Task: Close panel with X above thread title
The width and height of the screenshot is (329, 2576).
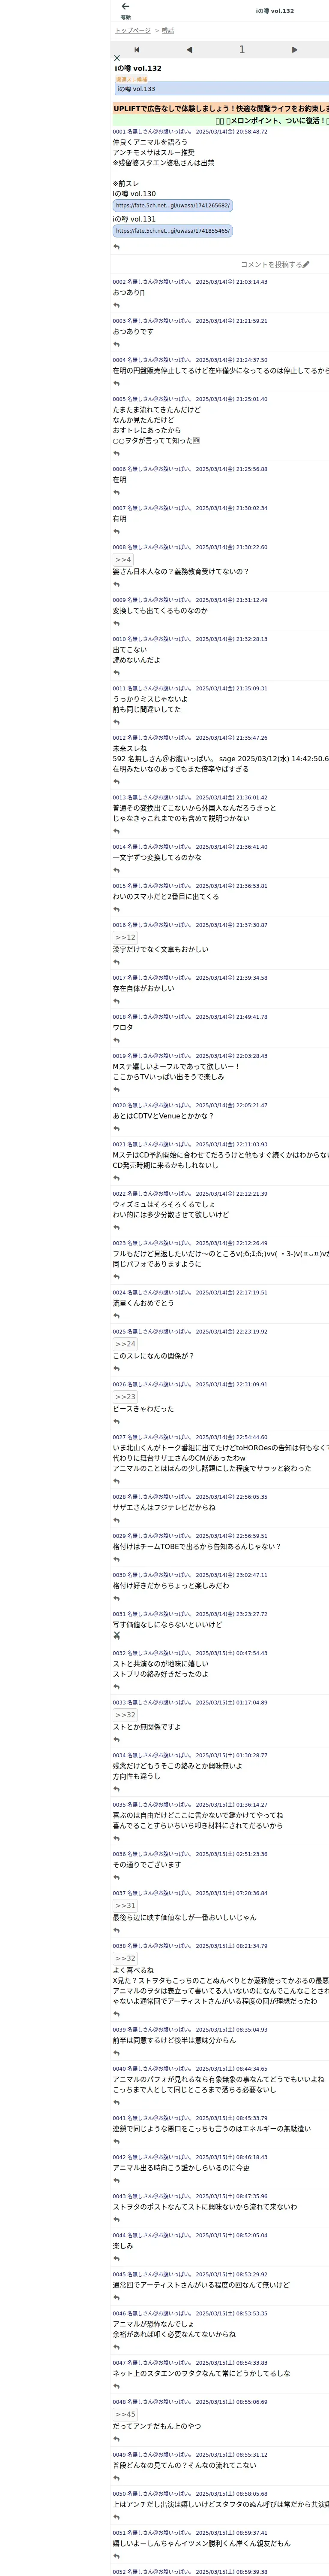Action: coord(117,58)
